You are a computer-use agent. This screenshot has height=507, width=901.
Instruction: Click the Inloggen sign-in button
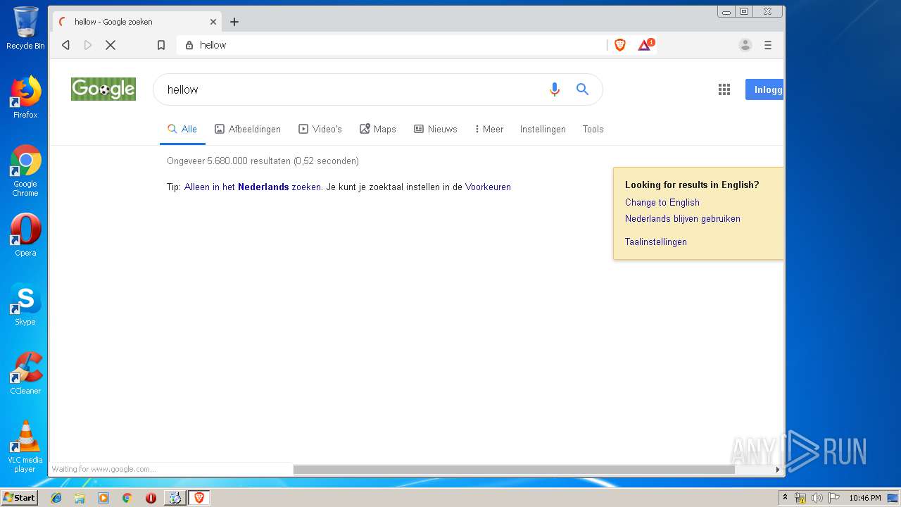pyautogui.click(x=764, y=89)
